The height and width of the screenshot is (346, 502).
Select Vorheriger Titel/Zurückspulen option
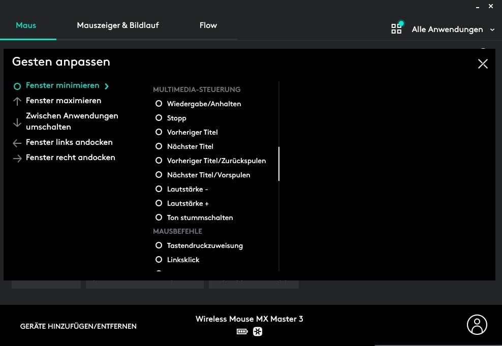click(x=210, y=161)
